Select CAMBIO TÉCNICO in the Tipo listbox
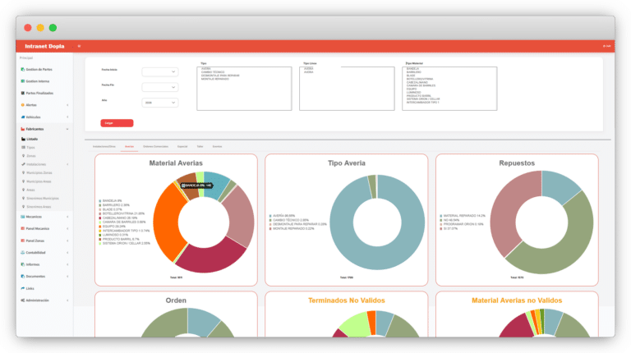This screenshot has width=631, height=353. click(213, 72)
